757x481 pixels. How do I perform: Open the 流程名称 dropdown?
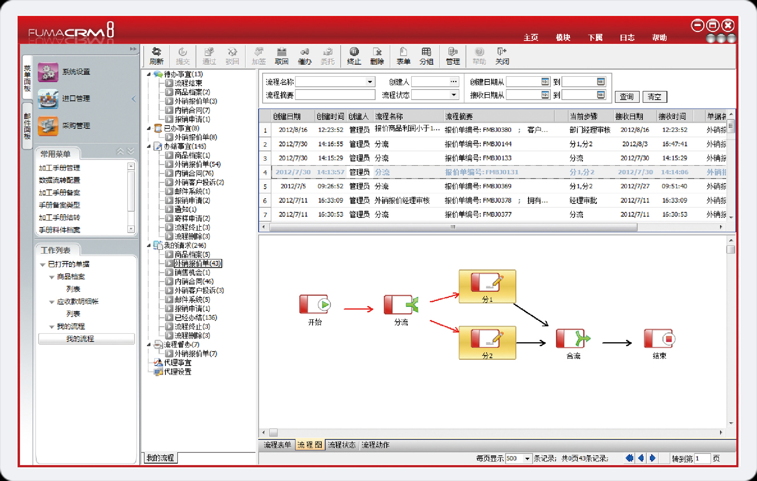click(370, 82)
